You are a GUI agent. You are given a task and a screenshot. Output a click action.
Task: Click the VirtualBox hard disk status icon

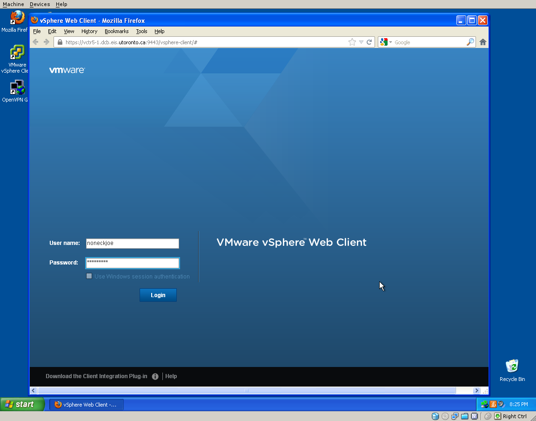pos(435,416)
